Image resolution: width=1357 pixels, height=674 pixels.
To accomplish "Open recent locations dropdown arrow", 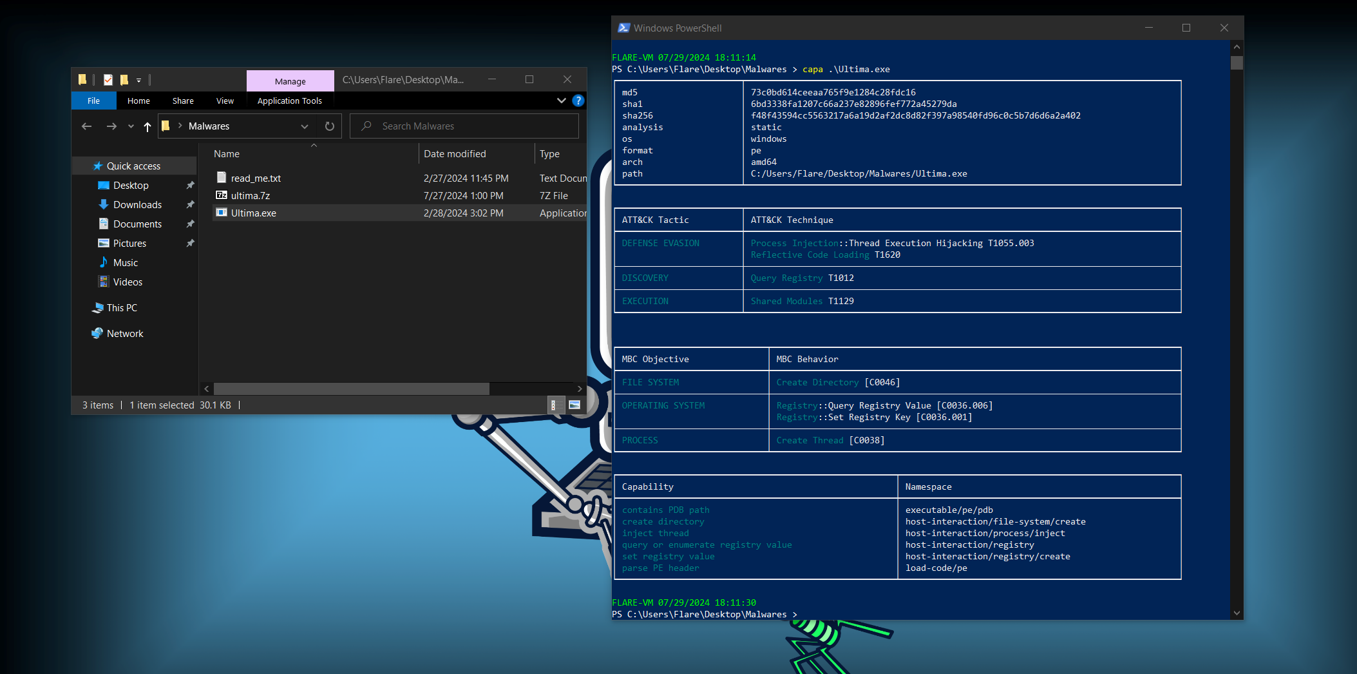I will coord(131,126).
